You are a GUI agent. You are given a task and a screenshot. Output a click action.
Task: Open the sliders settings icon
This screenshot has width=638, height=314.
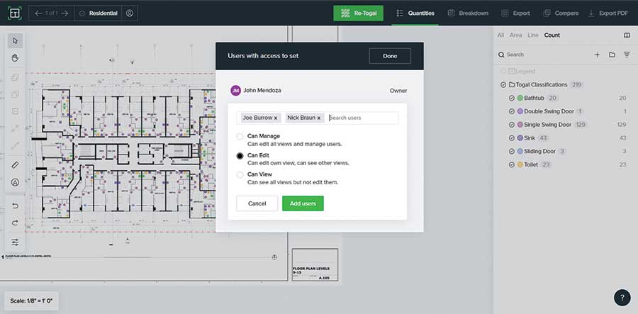16,242
